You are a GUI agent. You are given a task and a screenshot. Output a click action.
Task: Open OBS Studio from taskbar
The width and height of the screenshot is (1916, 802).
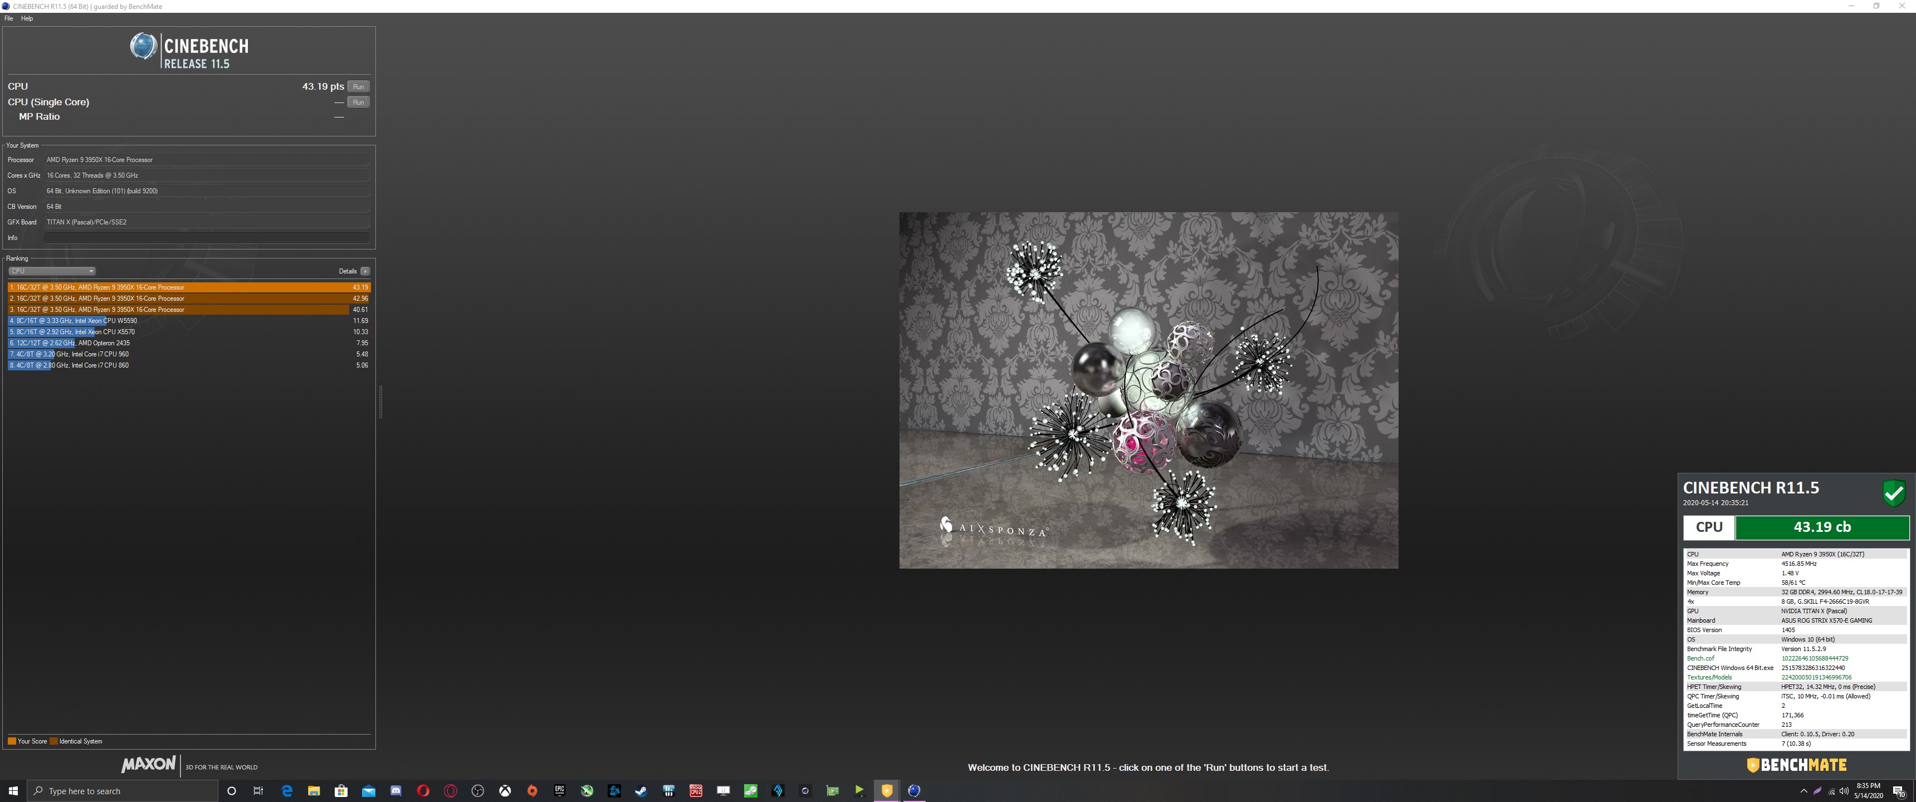477,791
